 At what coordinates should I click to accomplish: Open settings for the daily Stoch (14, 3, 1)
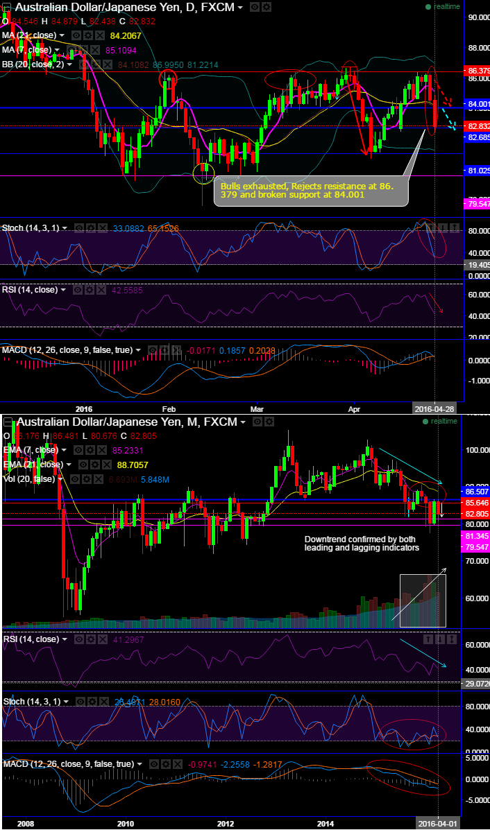coord(90,228)
